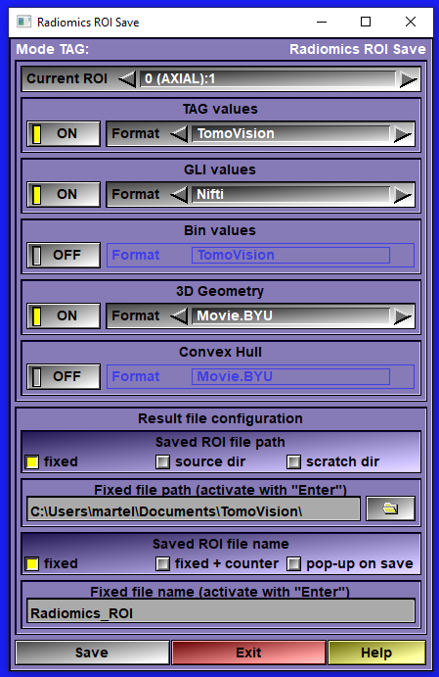Click the Radiomics_ROI file name field

coord(221,613)
